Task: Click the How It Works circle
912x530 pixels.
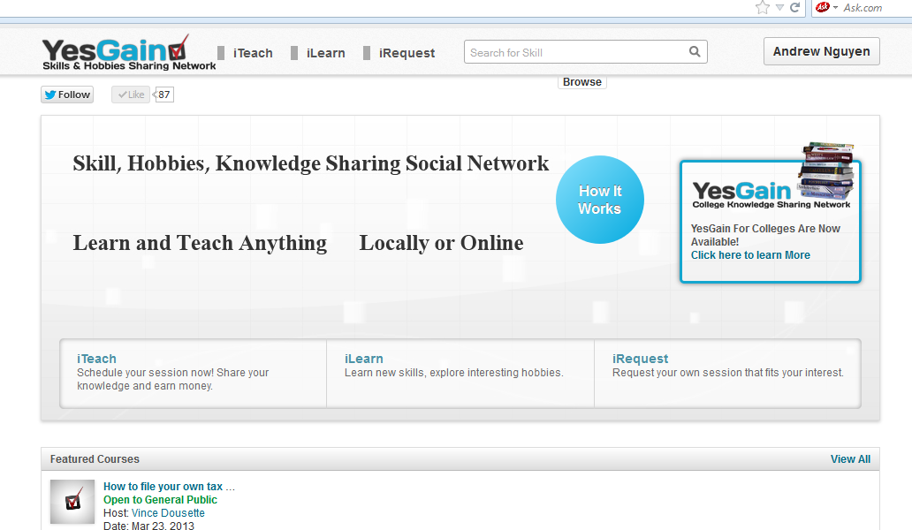Action: click(x=600, y=200)
